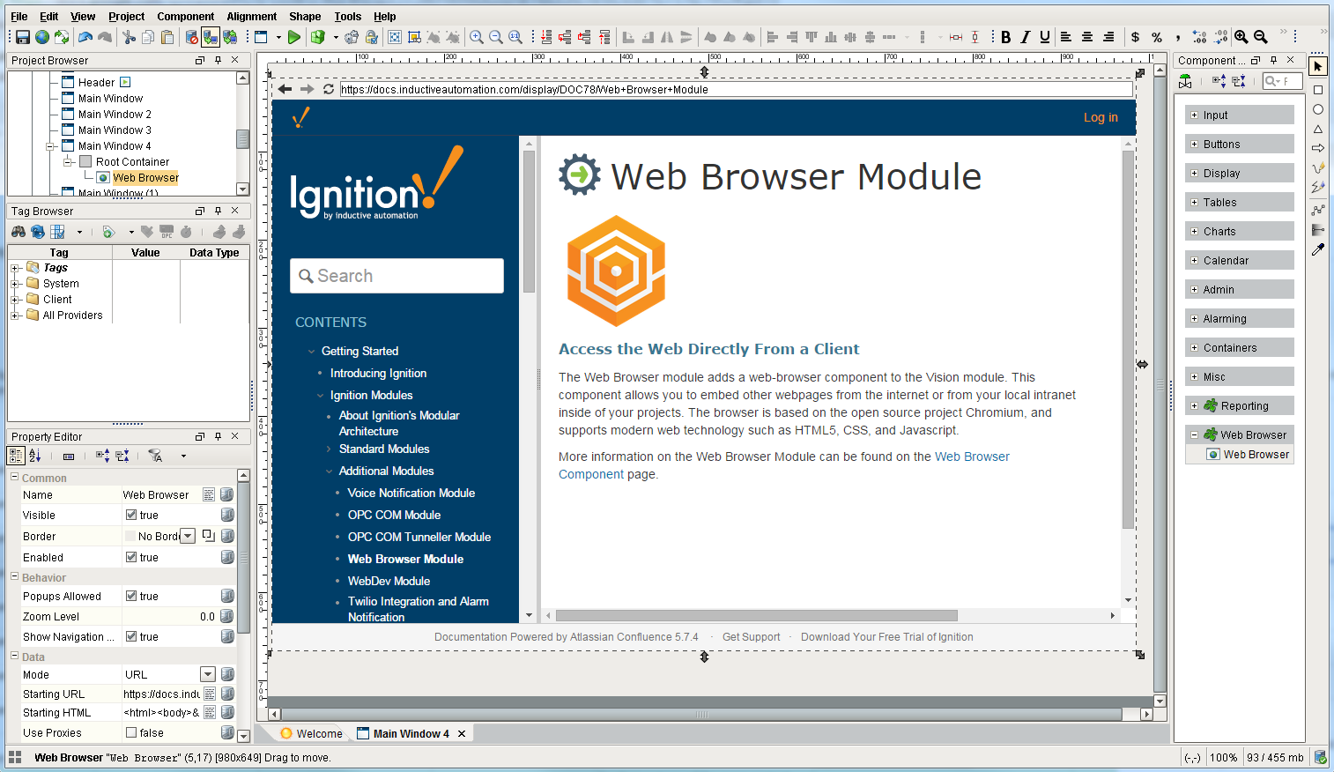Toggle the Use Proxies checkbox
The image size is (1334, 772).
[131, 732]
